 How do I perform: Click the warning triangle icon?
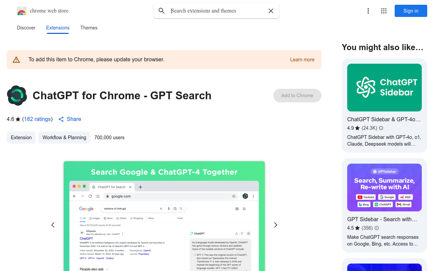pyautogui.click(x=16, y=59)
